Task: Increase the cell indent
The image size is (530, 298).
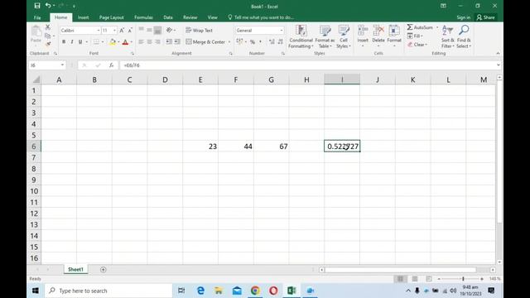Action: [176, 41]
